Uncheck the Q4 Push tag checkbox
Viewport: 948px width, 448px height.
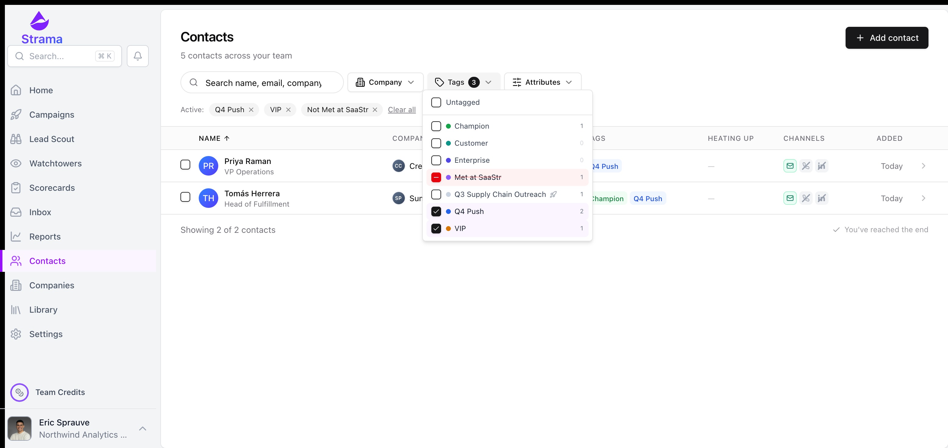(436, 212)
